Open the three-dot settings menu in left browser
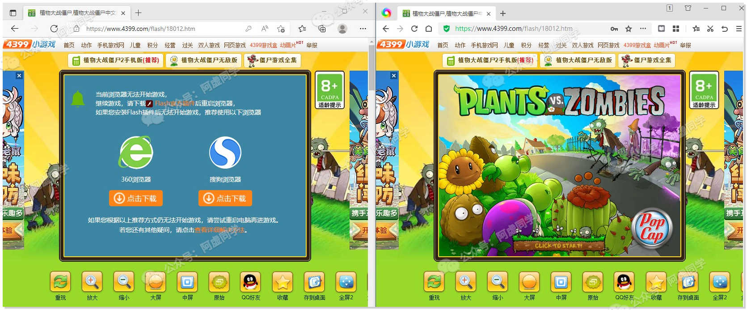The width and height of the screenshot is (747, 310). coord(363,29)
